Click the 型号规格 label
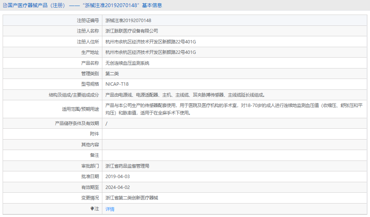The image size is (370, 217). pos(90,84)
